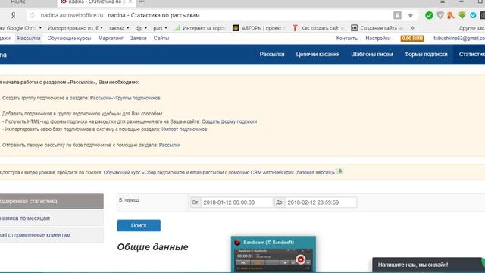
Task: Reload the page with refresh icon
Action: 32,15
